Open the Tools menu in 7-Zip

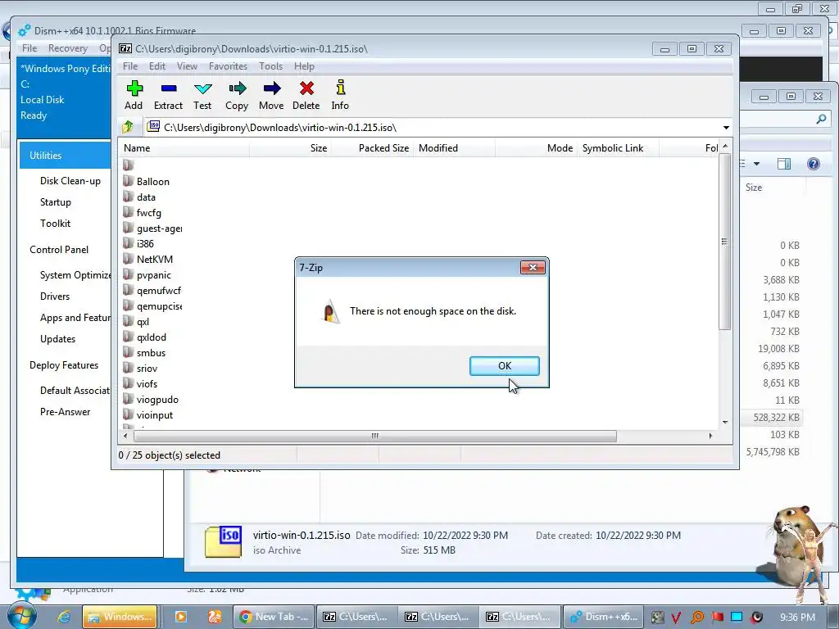click(x=270, y=66)
